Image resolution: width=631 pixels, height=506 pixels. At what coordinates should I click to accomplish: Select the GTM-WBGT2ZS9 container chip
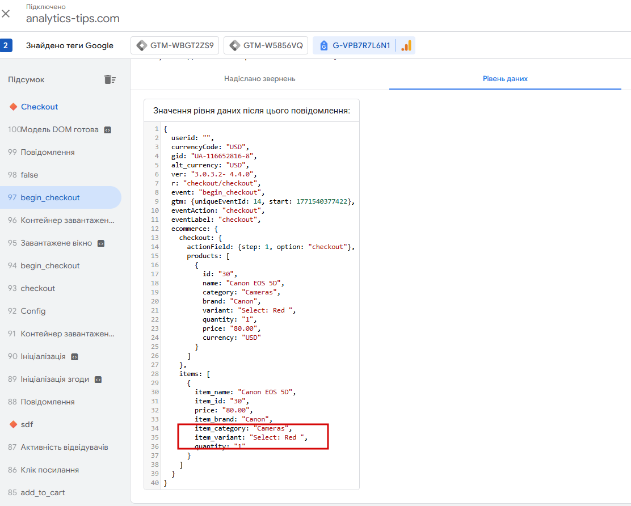(175, 45)
